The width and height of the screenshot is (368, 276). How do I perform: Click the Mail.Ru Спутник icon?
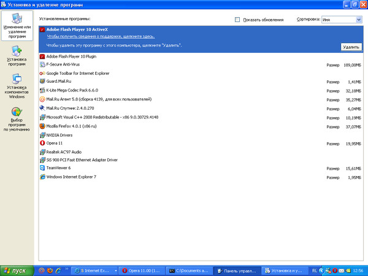(x=42, y=108)
